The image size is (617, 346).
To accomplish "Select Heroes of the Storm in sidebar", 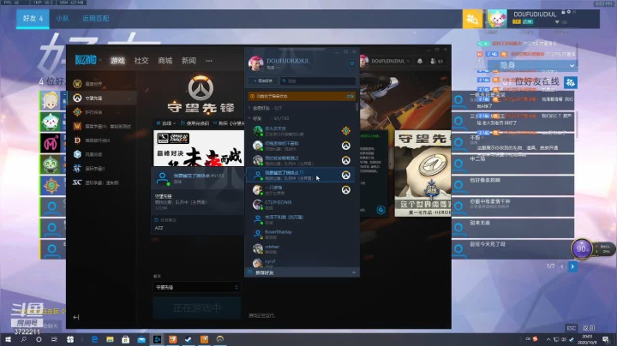I will (101, 154).
